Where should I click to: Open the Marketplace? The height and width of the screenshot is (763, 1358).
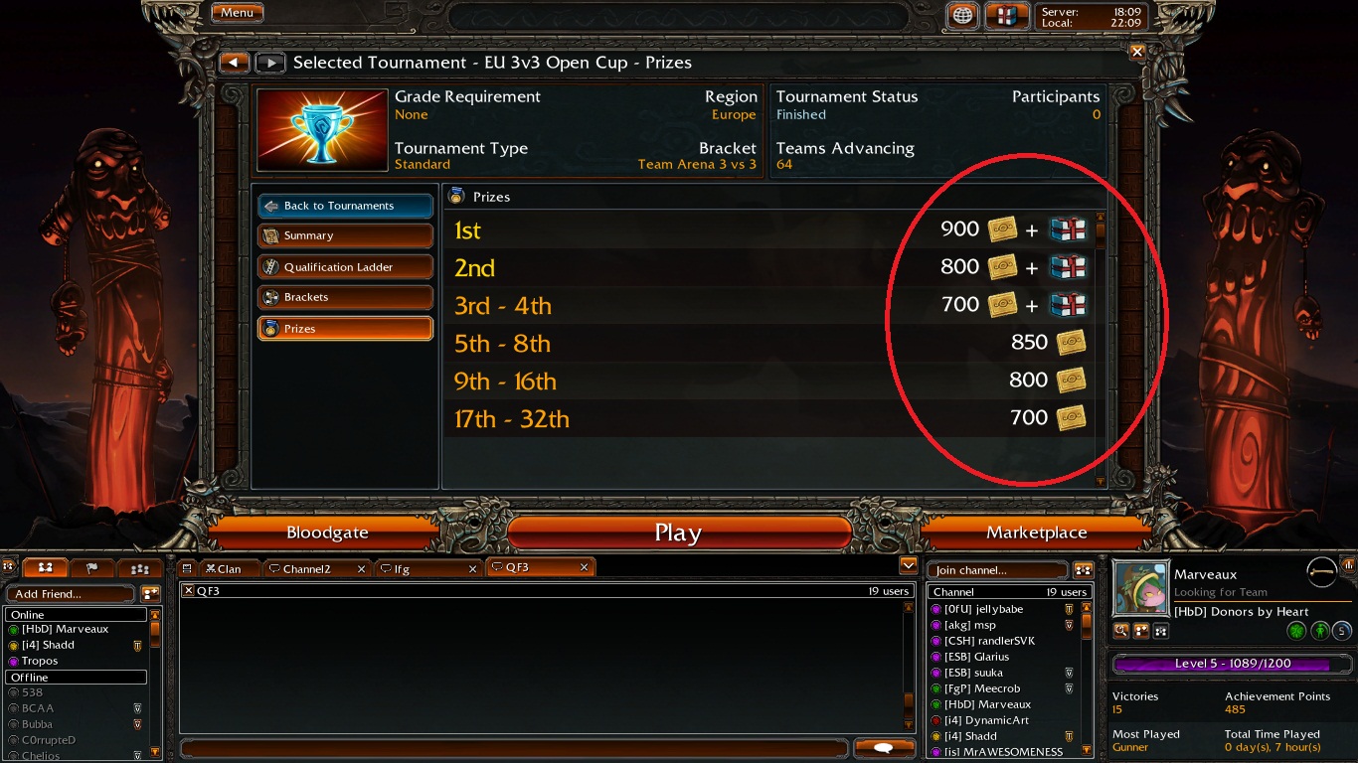(x=1036, y=533)
